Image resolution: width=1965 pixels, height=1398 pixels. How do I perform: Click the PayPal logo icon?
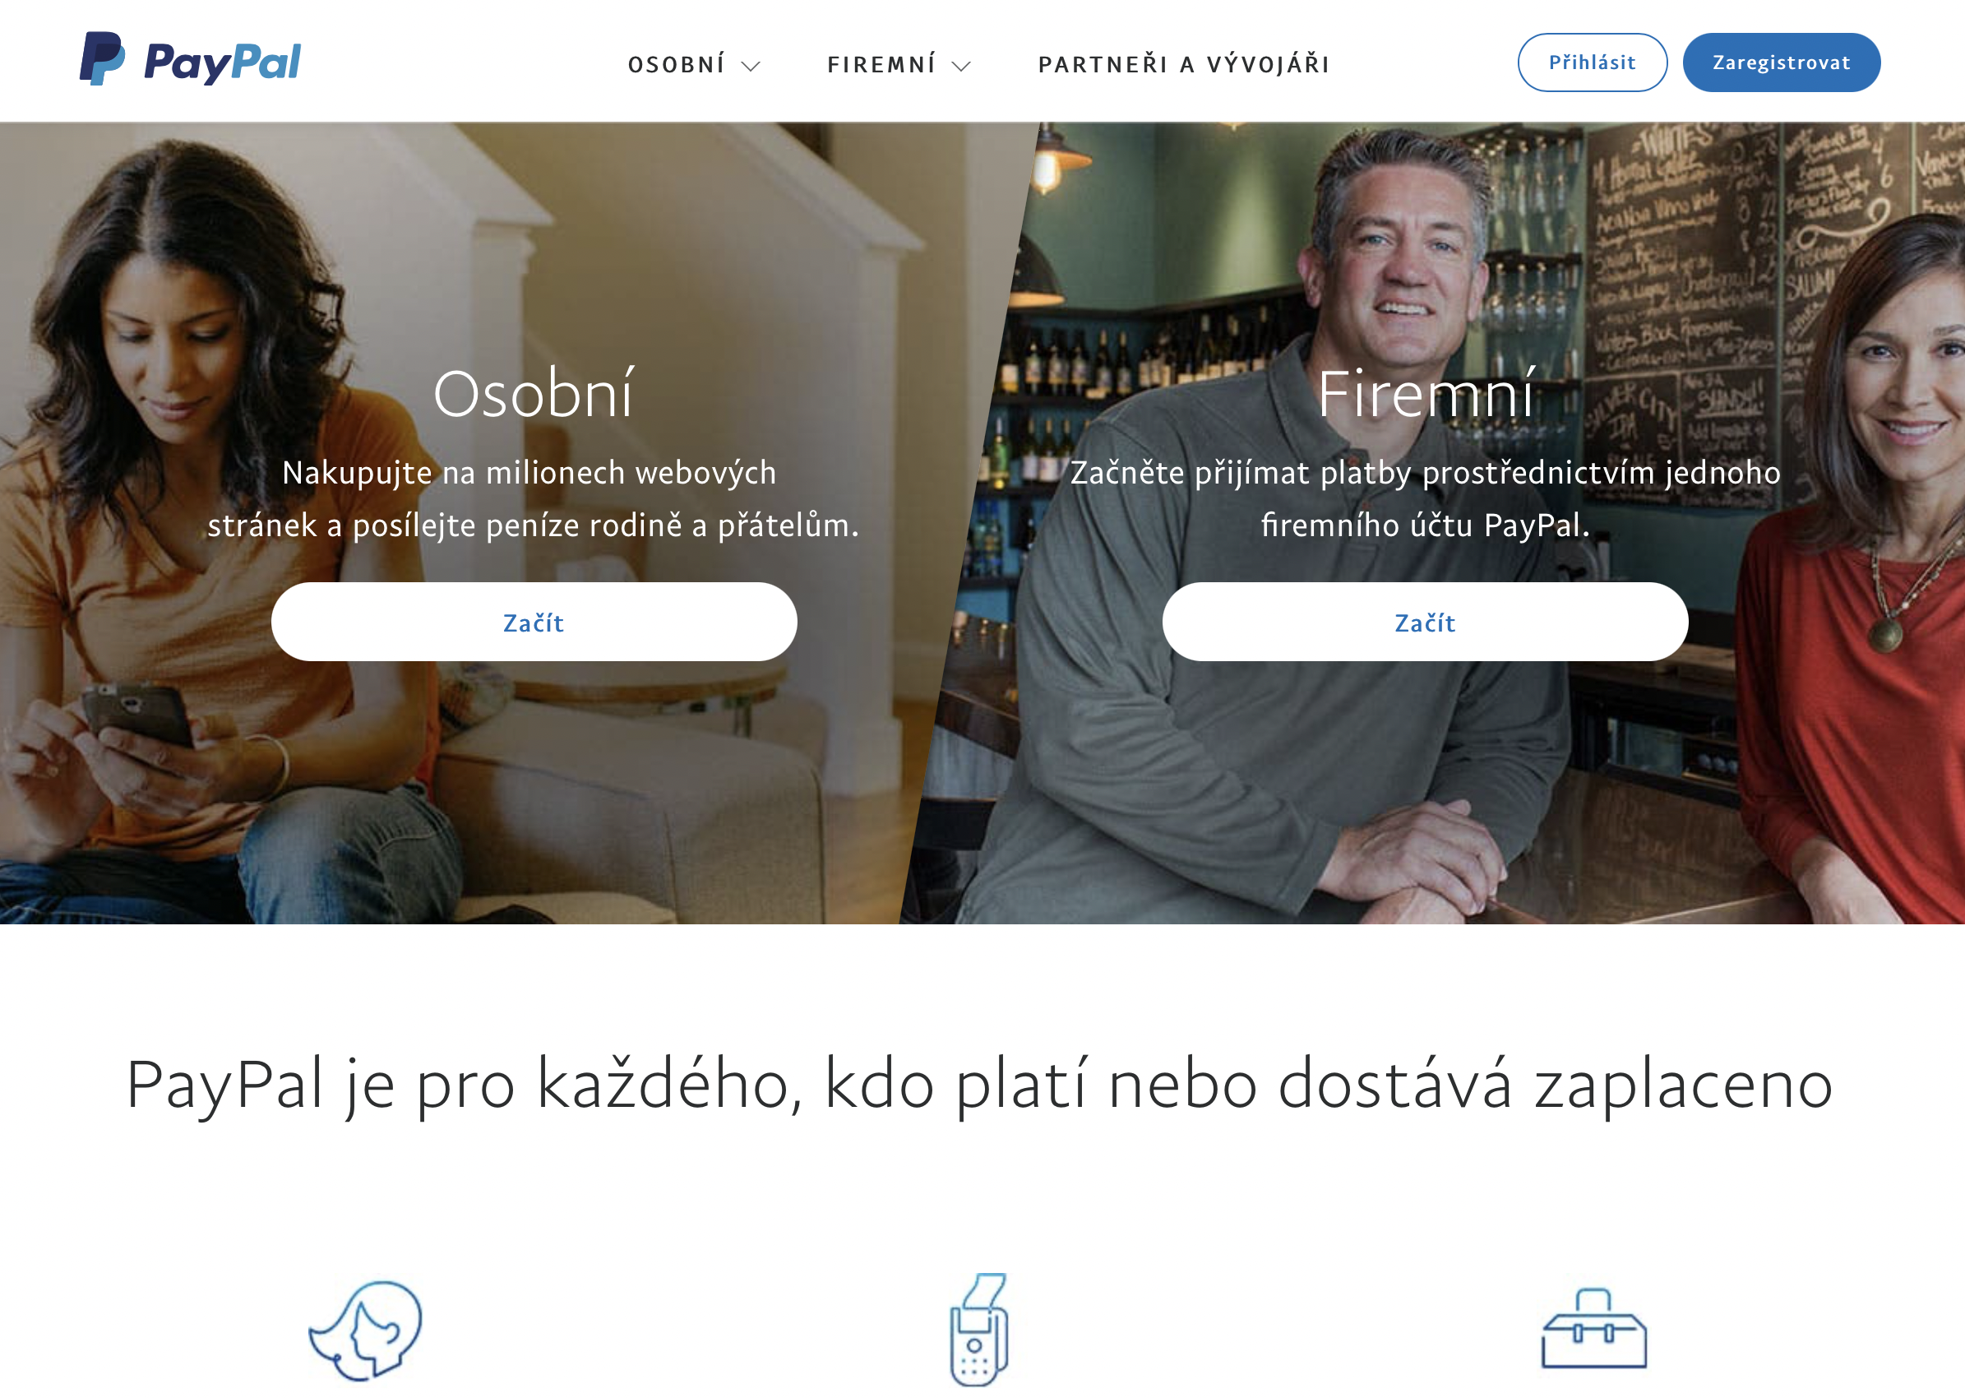click(103, 58)
